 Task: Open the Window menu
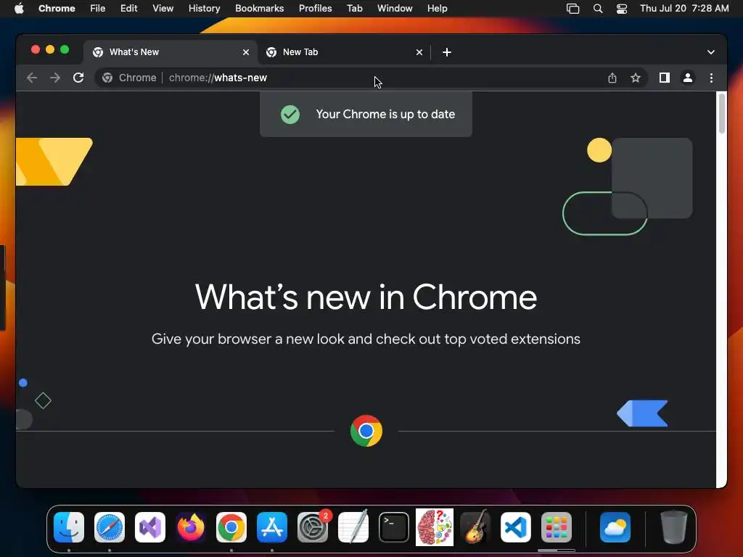[395, 8]
